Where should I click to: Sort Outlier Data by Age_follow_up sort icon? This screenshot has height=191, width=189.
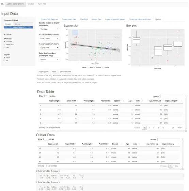159,144
